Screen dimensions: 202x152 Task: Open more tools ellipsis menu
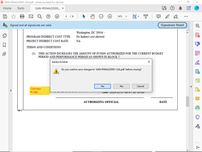pos(186,16)
